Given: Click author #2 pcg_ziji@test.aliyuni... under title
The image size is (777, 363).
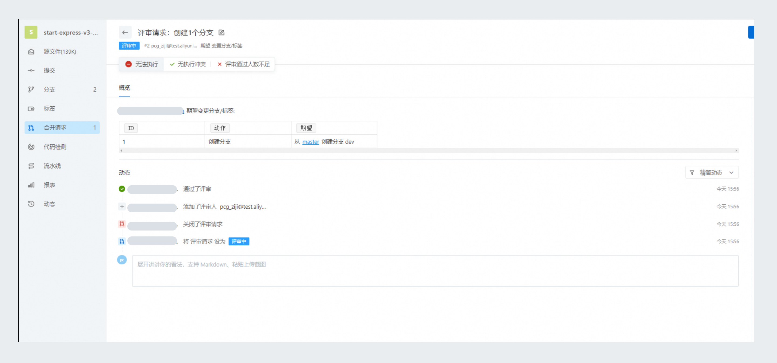Looking at the screenshot, I should pos(171,46).
